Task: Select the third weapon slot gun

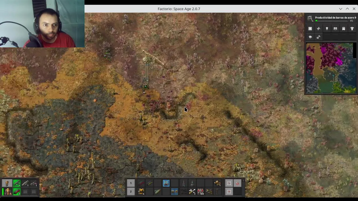Action: pos(34,183)
